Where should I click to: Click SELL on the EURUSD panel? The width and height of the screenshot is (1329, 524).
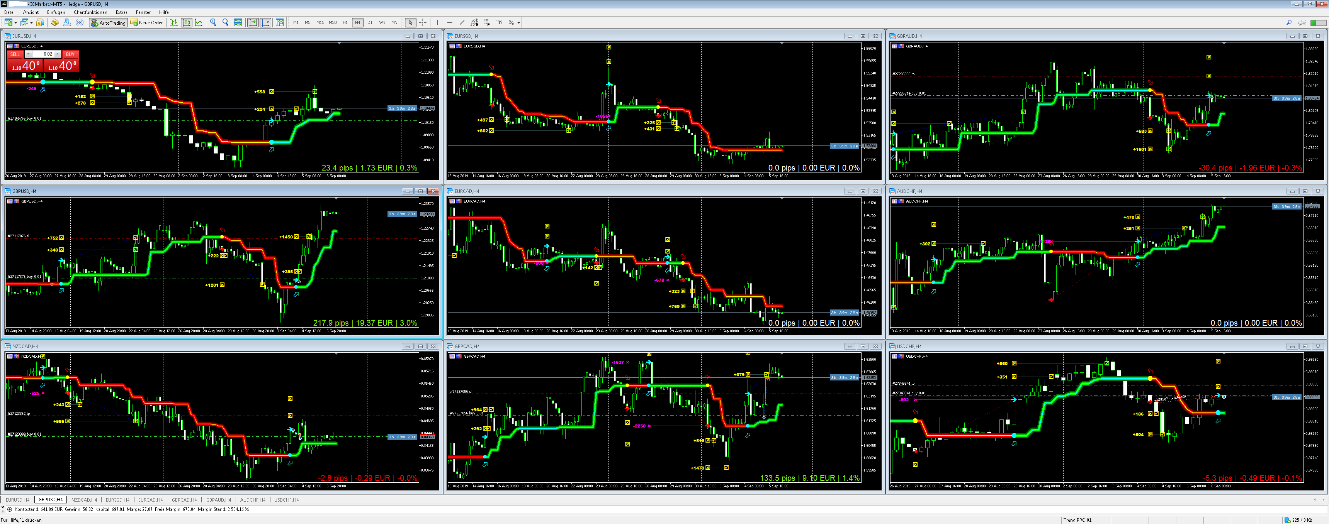point(15,54)
